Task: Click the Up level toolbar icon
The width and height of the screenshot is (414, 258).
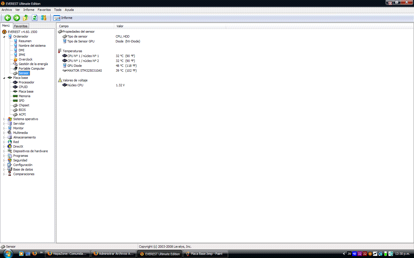Action: pyautogui.click(x=26, y=18)
